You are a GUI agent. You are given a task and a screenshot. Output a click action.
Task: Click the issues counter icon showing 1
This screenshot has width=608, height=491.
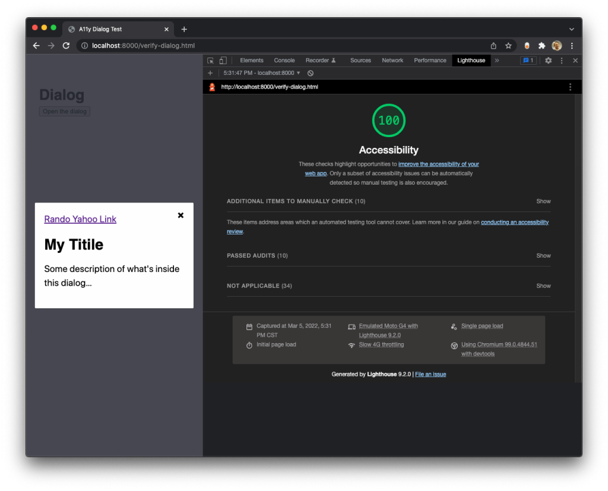point(527,60)
